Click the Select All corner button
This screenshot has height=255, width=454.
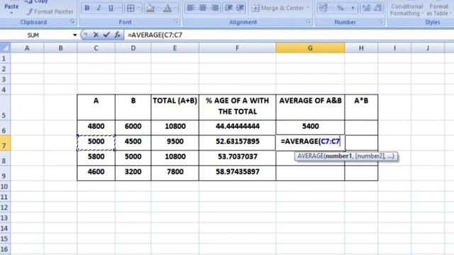[5, 48]
